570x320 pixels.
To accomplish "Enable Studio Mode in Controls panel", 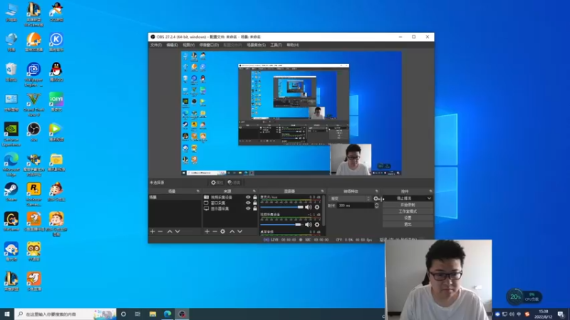I will (x=408, y=211).
